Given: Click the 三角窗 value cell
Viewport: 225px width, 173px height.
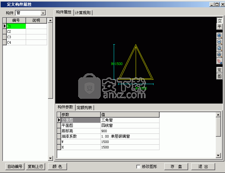Looking at the screenshot, I should (130, 120).
